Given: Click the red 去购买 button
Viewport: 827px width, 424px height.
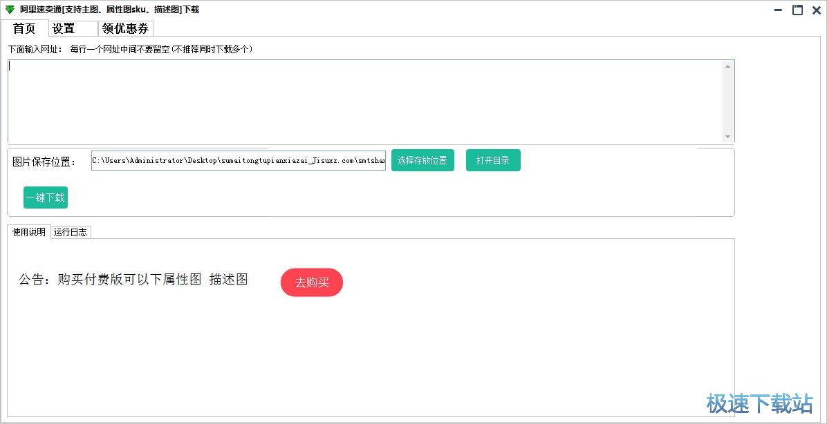Looking at the screenshot, I should click(312, 282).
